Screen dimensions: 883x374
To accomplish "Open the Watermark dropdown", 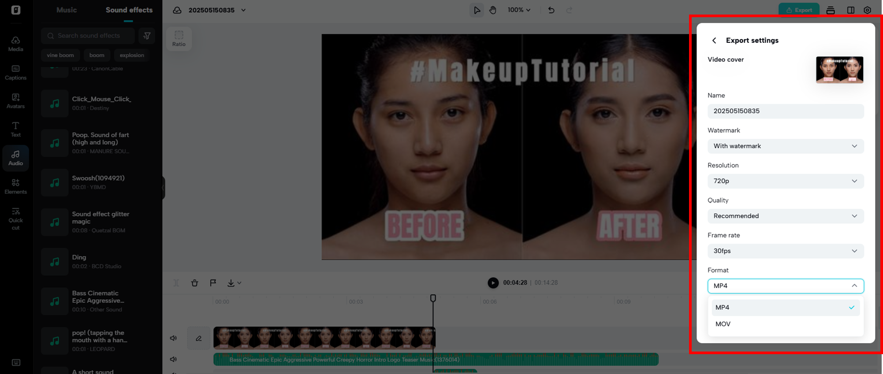I will [x=785, y=146].
